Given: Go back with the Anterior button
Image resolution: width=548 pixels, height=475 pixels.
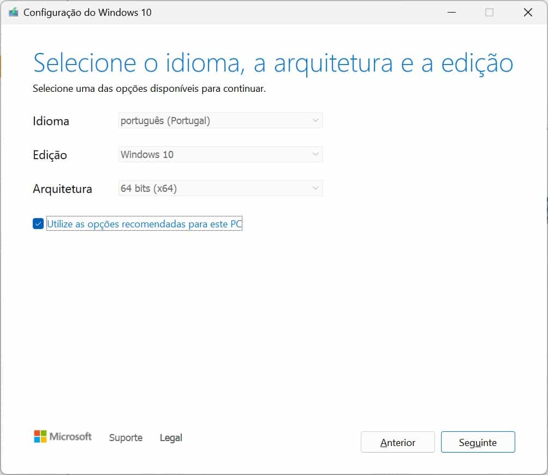Looking at the screenshot, I should pos(398,442).
